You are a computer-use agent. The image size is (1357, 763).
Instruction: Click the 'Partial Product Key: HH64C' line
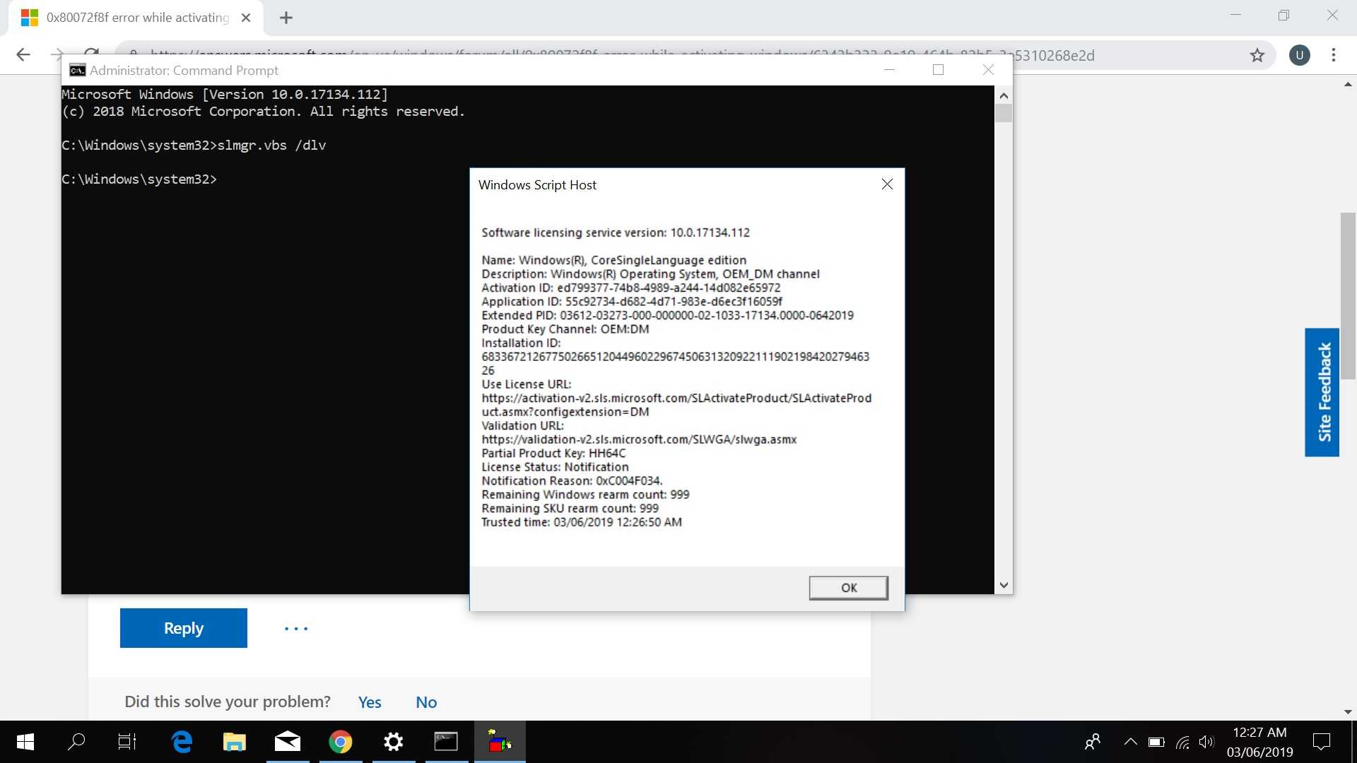pos(553,454)
